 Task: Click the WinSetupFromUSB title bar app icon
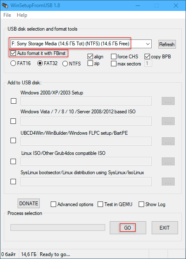coord(5,5)
